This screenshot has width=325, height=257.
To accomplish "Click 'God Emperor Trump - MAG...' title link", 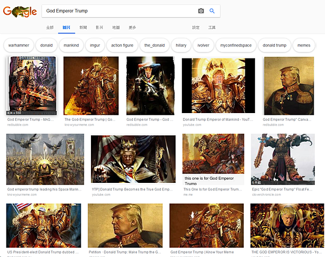I will (x=30, y=120).
